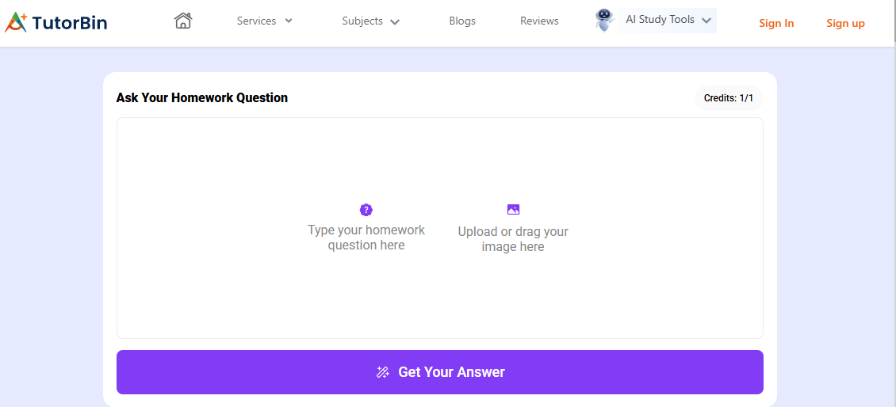Click the Sign In link

tap(776, 23)
